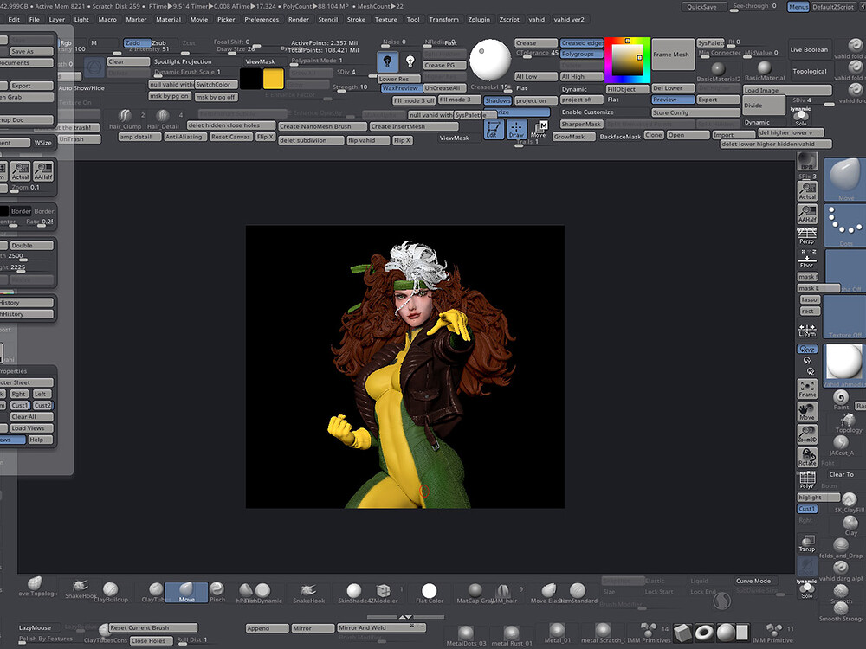
Task: Toggle the unlit light bulb icon
Action: (410, 61)
